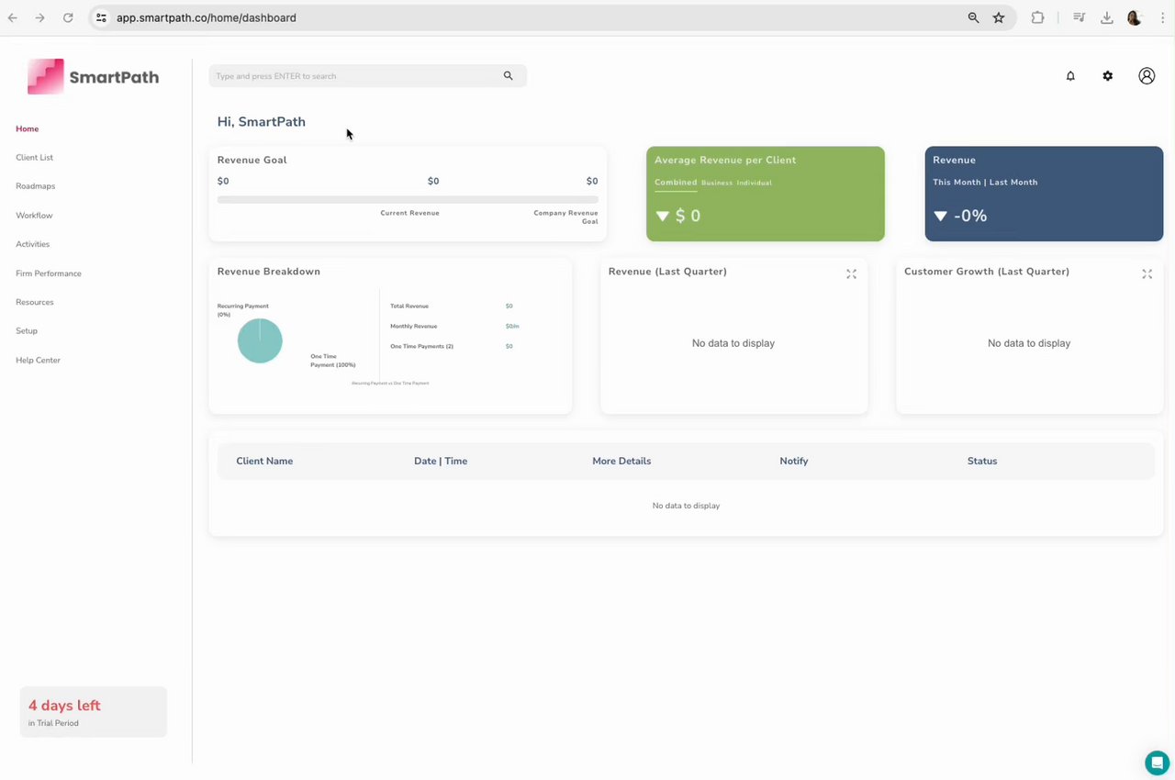Screen dimensions: 1175x780
Task: Open Workflow in sidebar
Action: [34, 216]
